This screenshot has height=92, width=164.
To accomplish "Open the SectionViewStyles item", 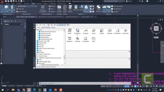I will pos(126,31).
